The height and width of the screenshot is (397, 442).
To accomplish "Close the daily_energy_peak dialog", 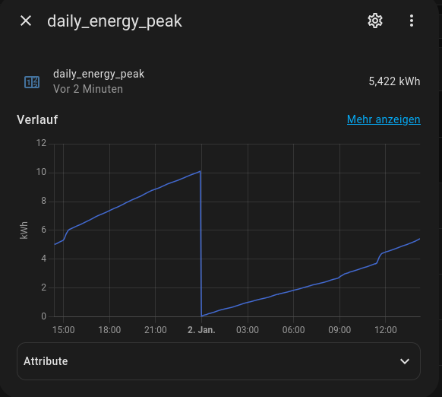I will (26, 21).
